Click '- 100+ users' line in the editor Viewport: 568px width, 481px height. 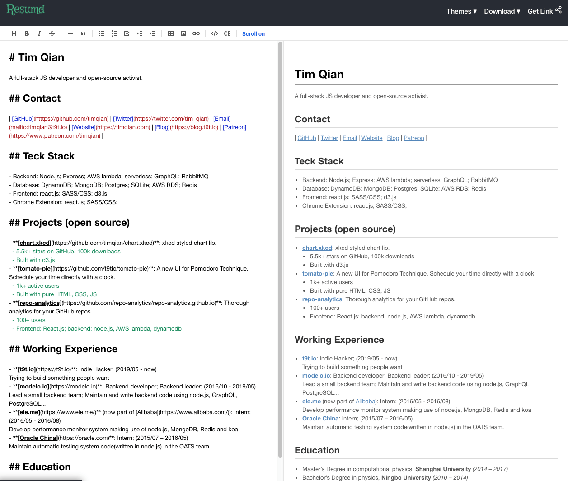tap(29, 320)
